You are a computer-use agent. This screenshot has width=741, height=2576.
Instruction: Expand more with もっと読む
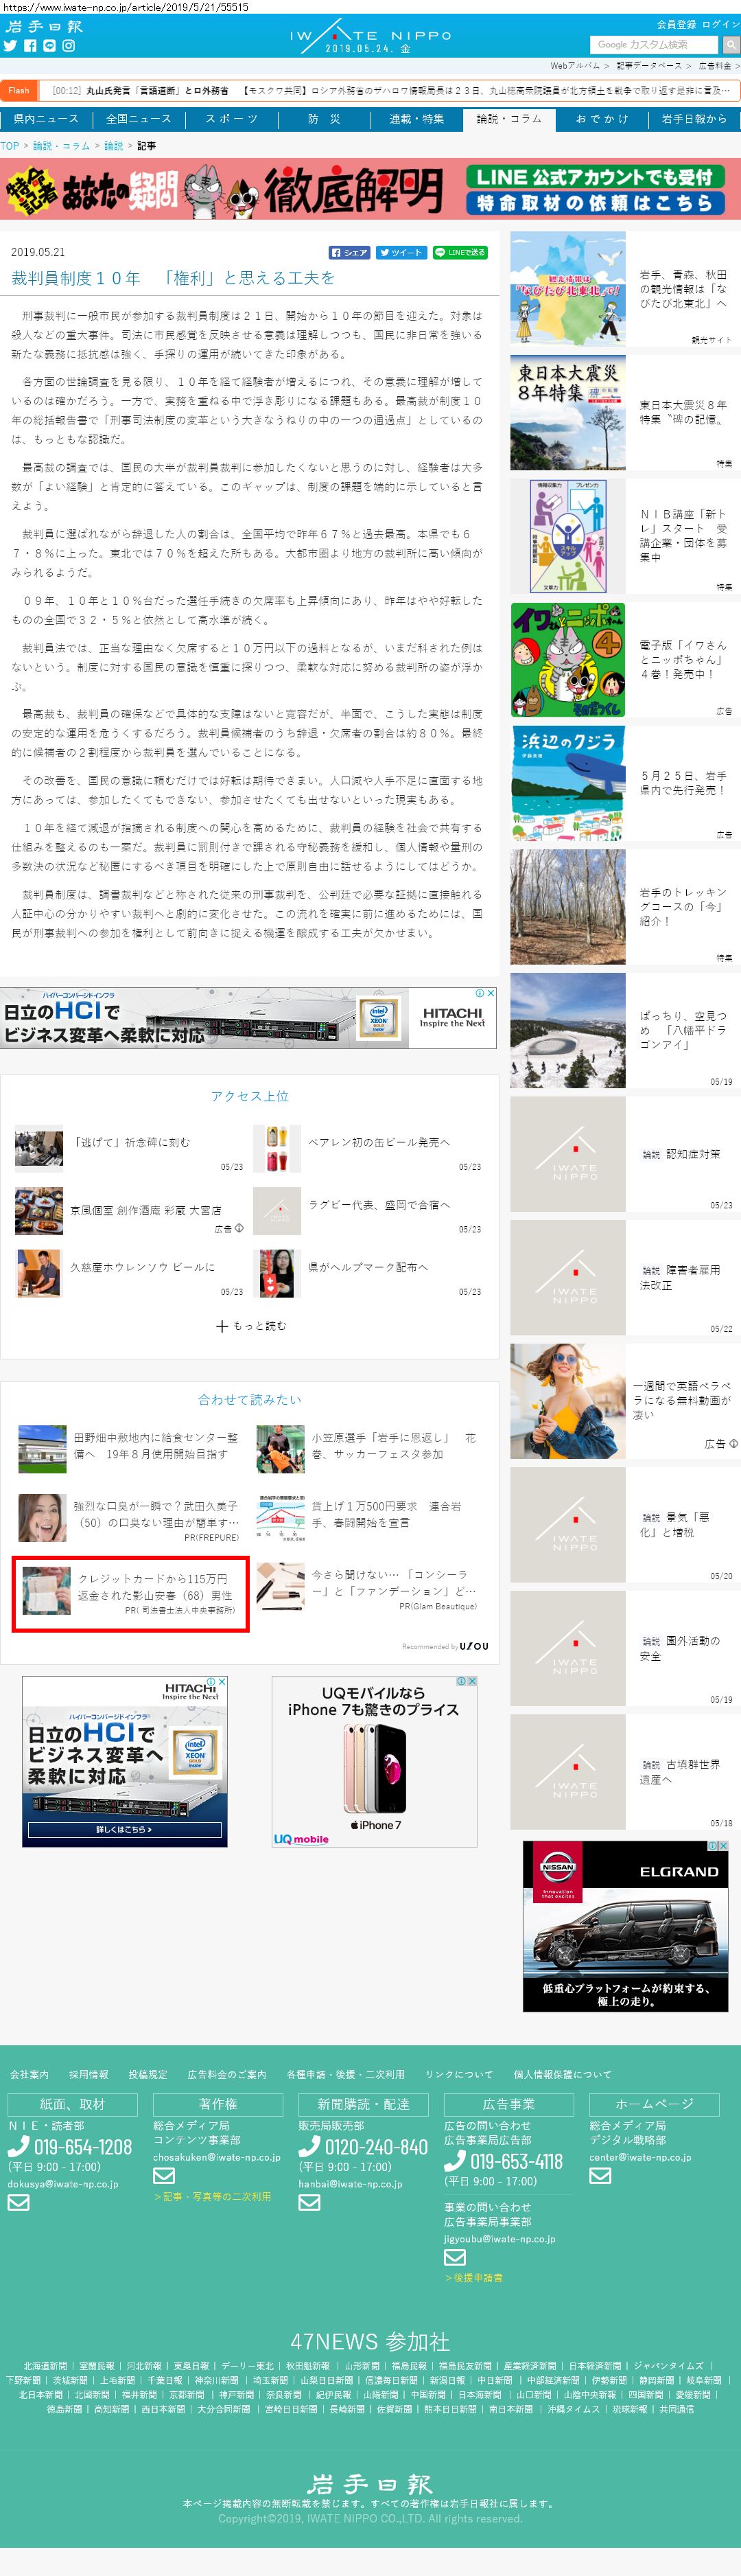pyautogui.click(x=251, y=1326)
